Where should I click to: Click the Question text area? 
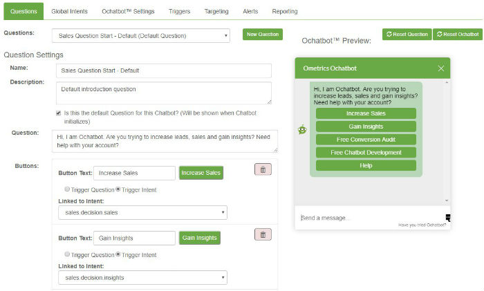(165, 141)
